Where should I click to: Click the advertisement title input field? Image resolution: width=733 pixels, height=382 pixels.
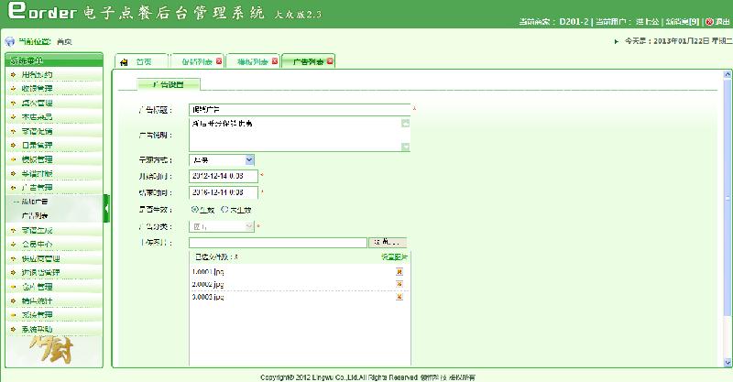(299, 108)
